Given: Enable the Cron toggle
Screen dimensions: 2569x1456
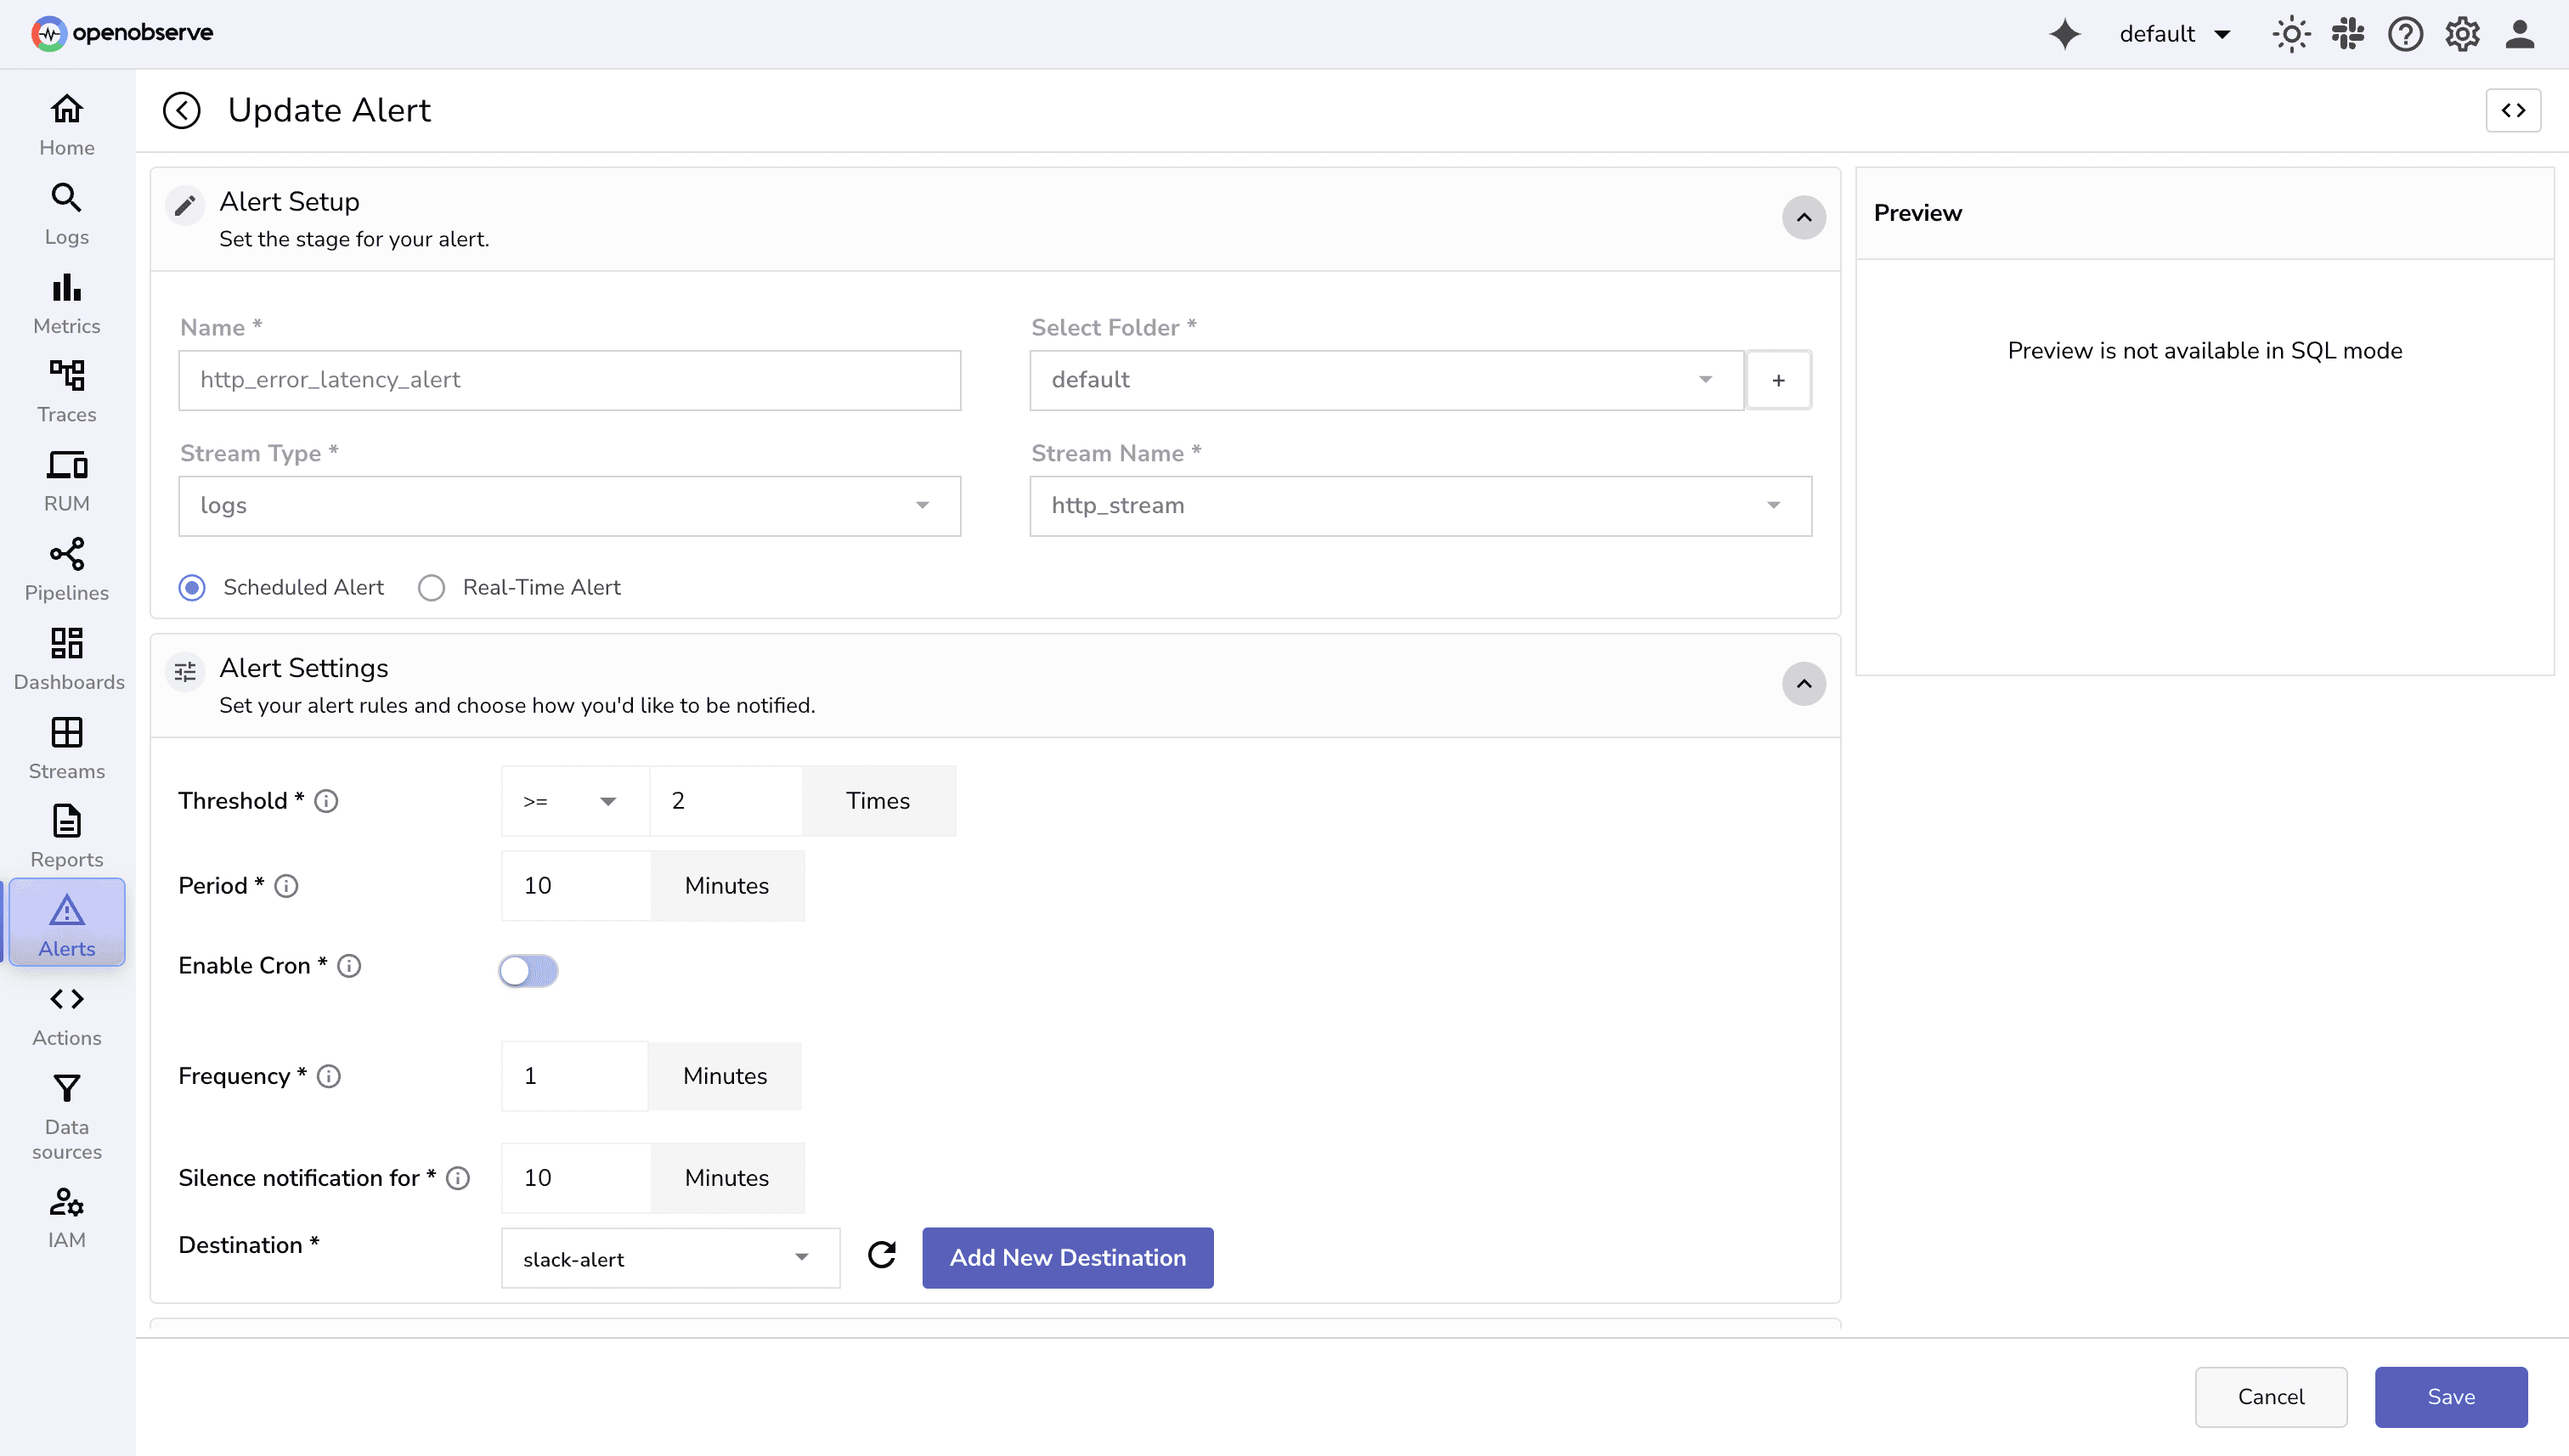Looking at the screenshot, I should pos(528,970).
